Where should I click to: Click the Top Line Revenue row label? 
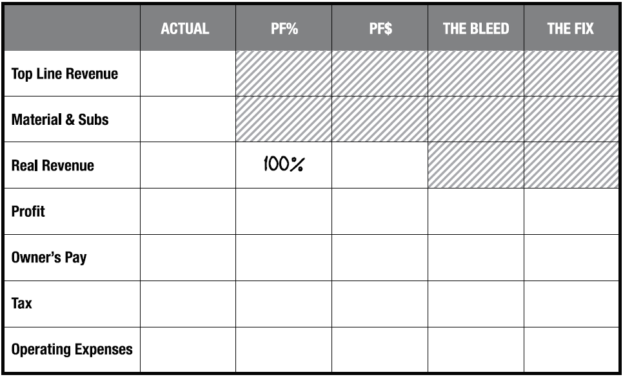[x=64, y=74]
